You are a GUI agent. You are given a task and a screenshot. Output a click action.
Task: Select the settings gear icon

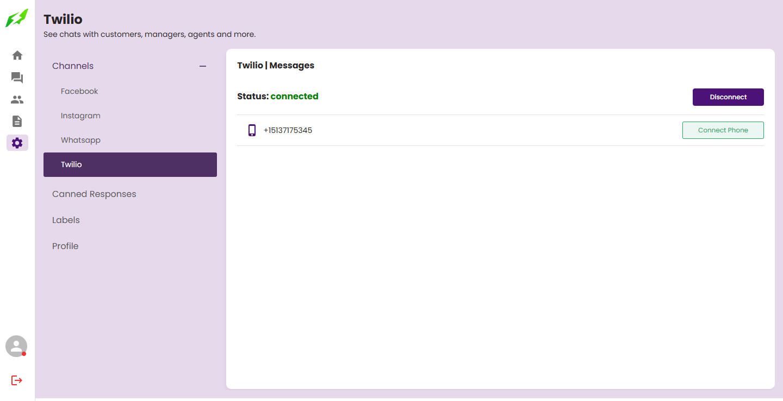tap(17, 143)
